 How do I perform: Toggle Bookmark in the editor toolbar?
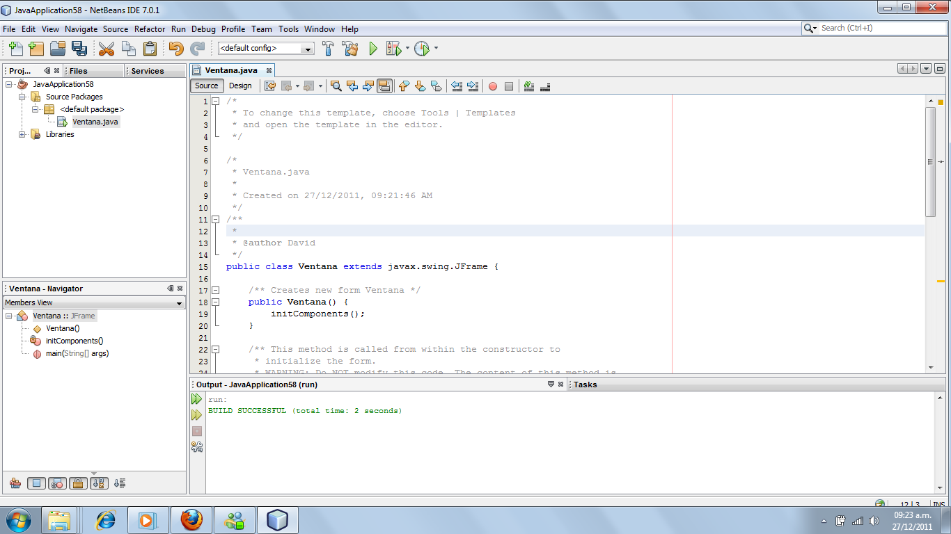[x=436, y=86]
